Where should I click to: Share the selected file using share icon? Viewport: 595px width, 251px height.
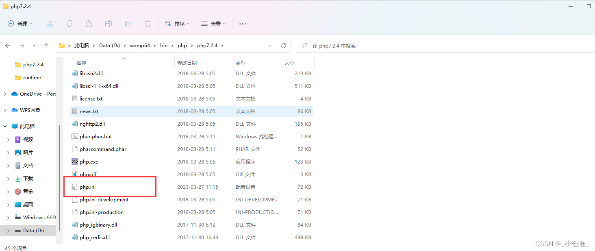[x=128, y=24]
